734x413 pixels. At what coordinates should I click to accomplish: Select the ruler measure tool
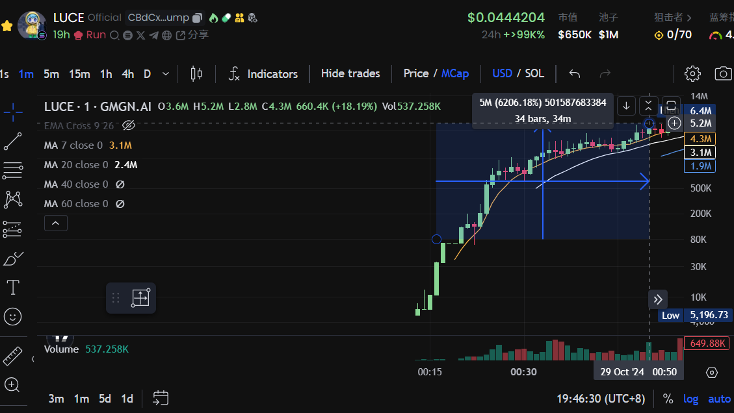click(12, 356)
